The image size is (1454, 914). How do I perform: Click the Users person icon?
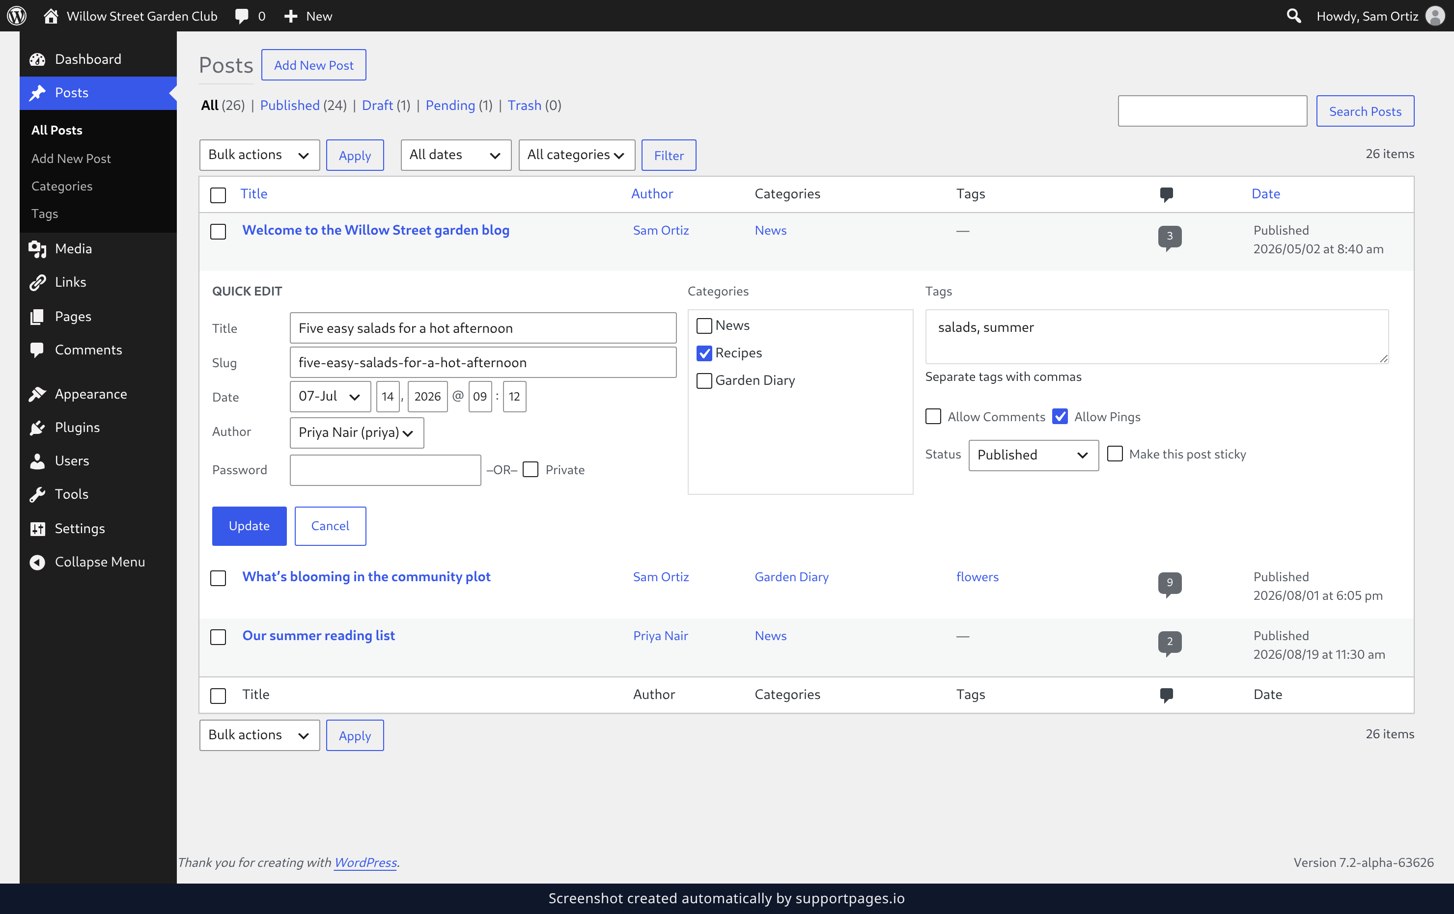[37, 461]
